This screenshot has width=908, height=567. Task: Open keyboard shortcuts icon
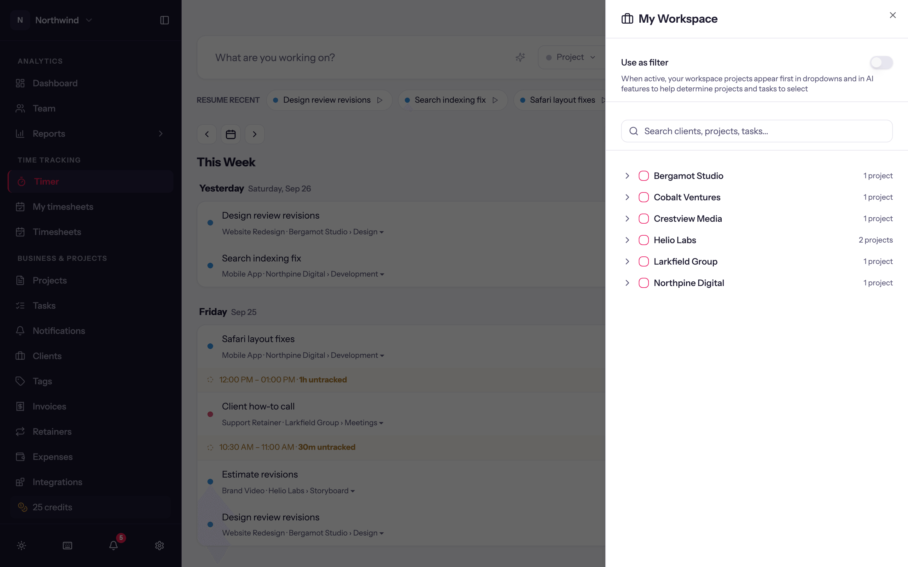tap(67, 545)
